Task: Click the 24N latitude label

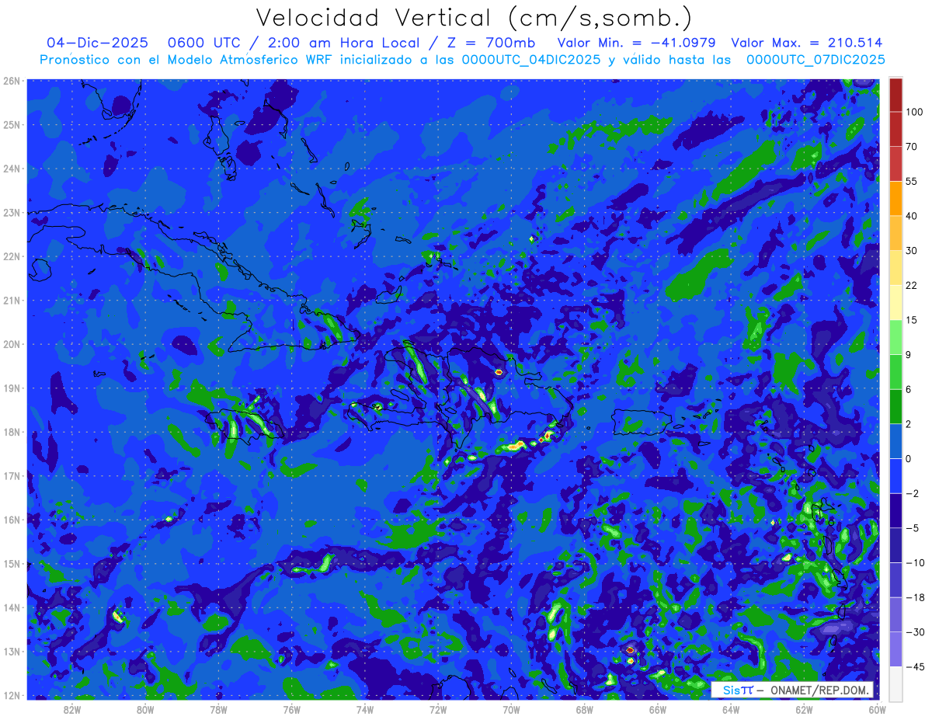Action: tap(11, 169)
